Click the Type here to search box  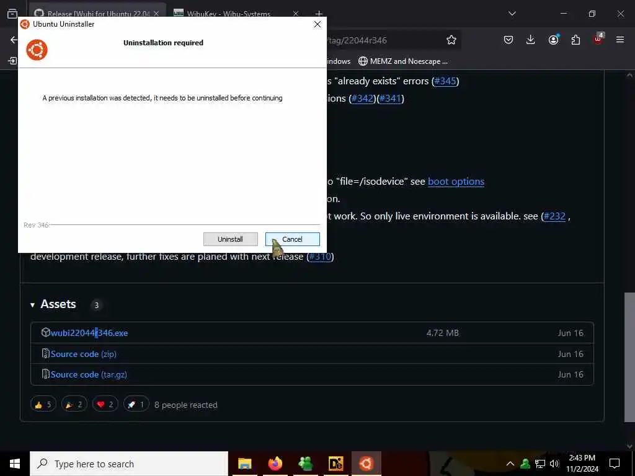[129, 464]
